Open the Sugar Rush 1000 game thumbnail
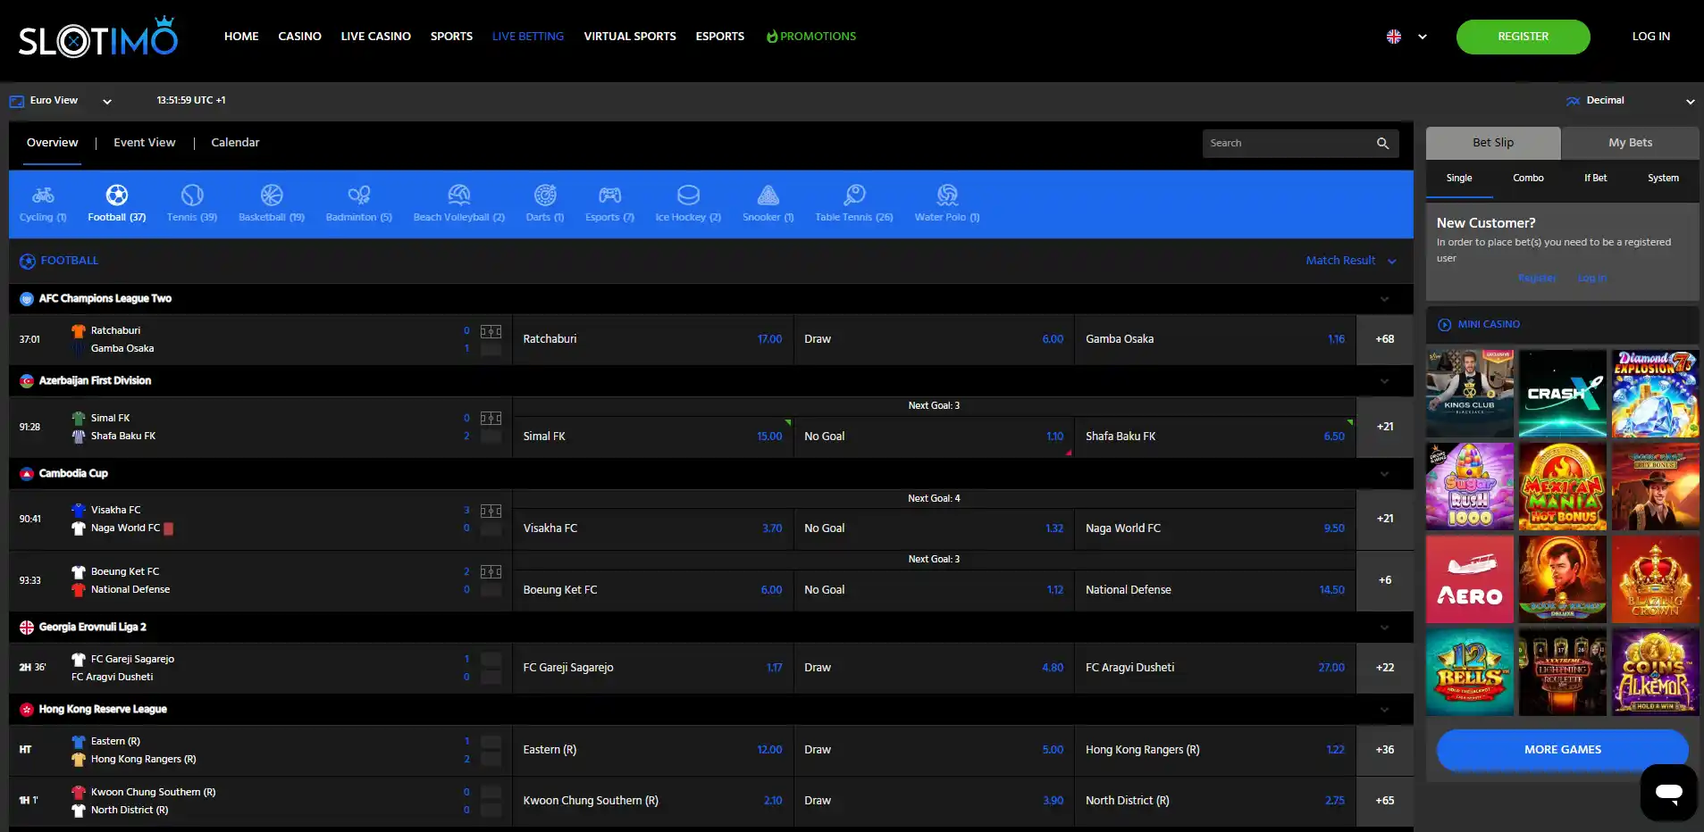Viewport: 1704px width, 832px height. [1470, 487]
